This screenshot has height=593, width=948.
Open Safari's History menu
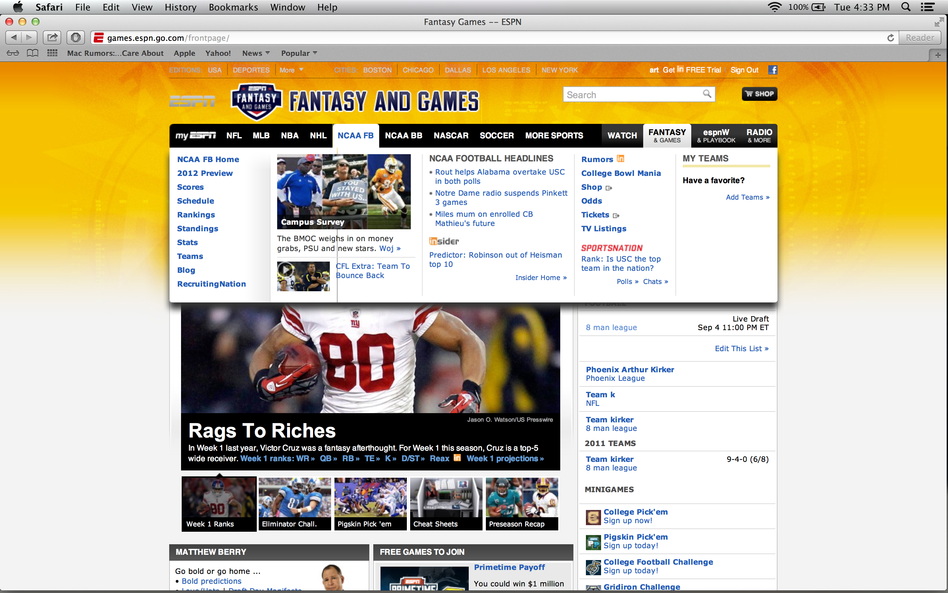coord(181,7)
